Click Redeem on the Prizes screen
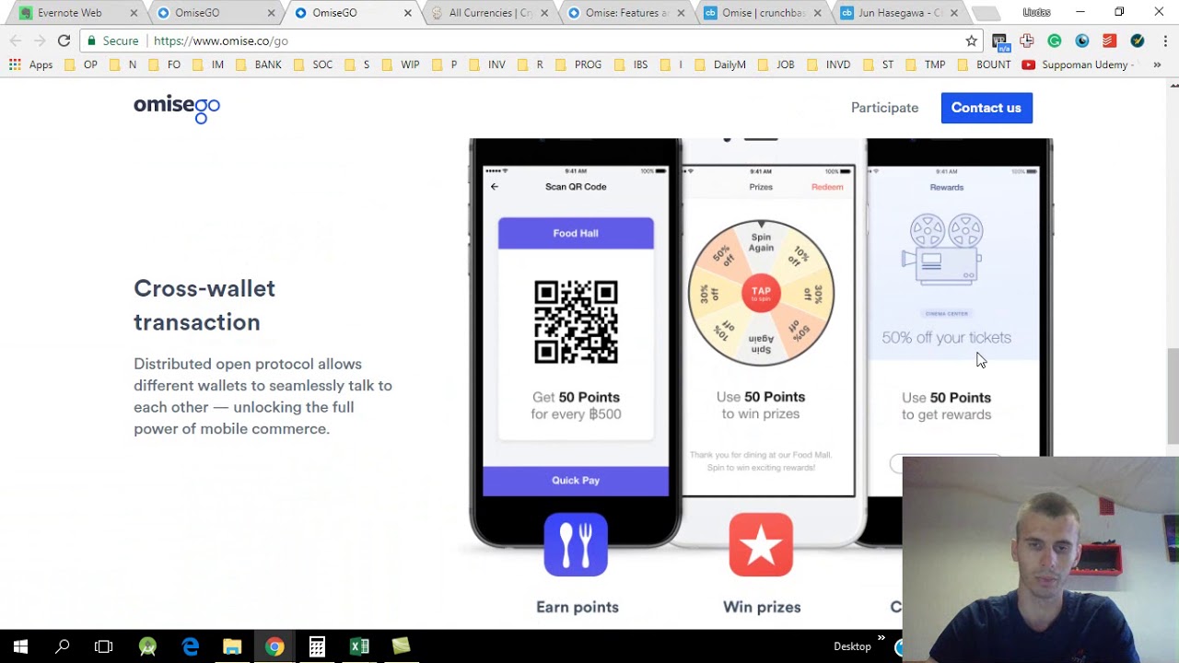Image resolution: width=1179 pixels, height=663 pixels. (x=827, y=187)
